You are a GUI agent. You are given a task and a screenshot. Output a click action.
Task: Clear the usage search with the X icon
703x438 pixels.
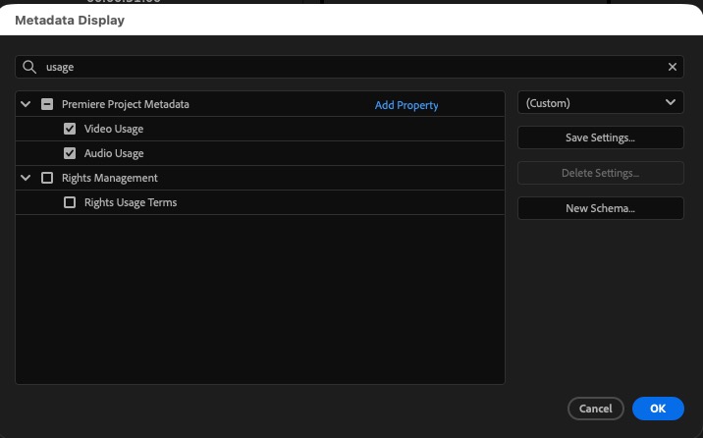coord(672,67)
